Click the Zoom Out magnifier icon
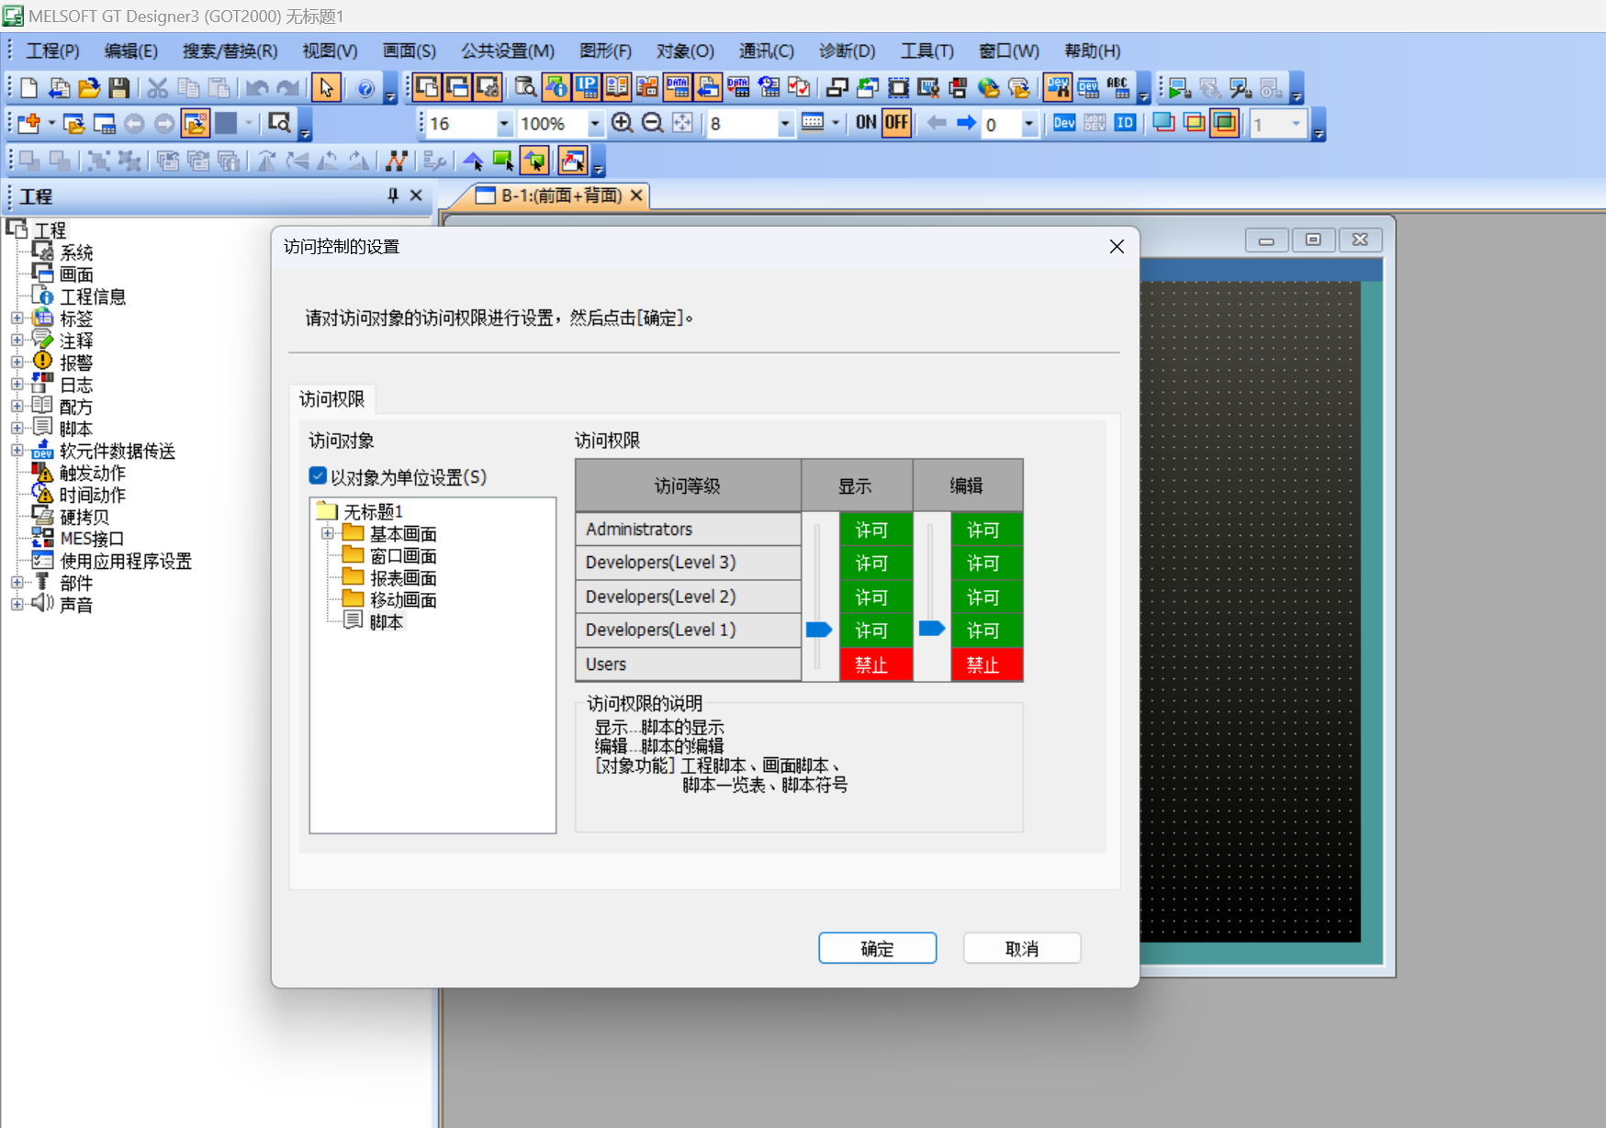1606x1128 pixels. point(652,123)
